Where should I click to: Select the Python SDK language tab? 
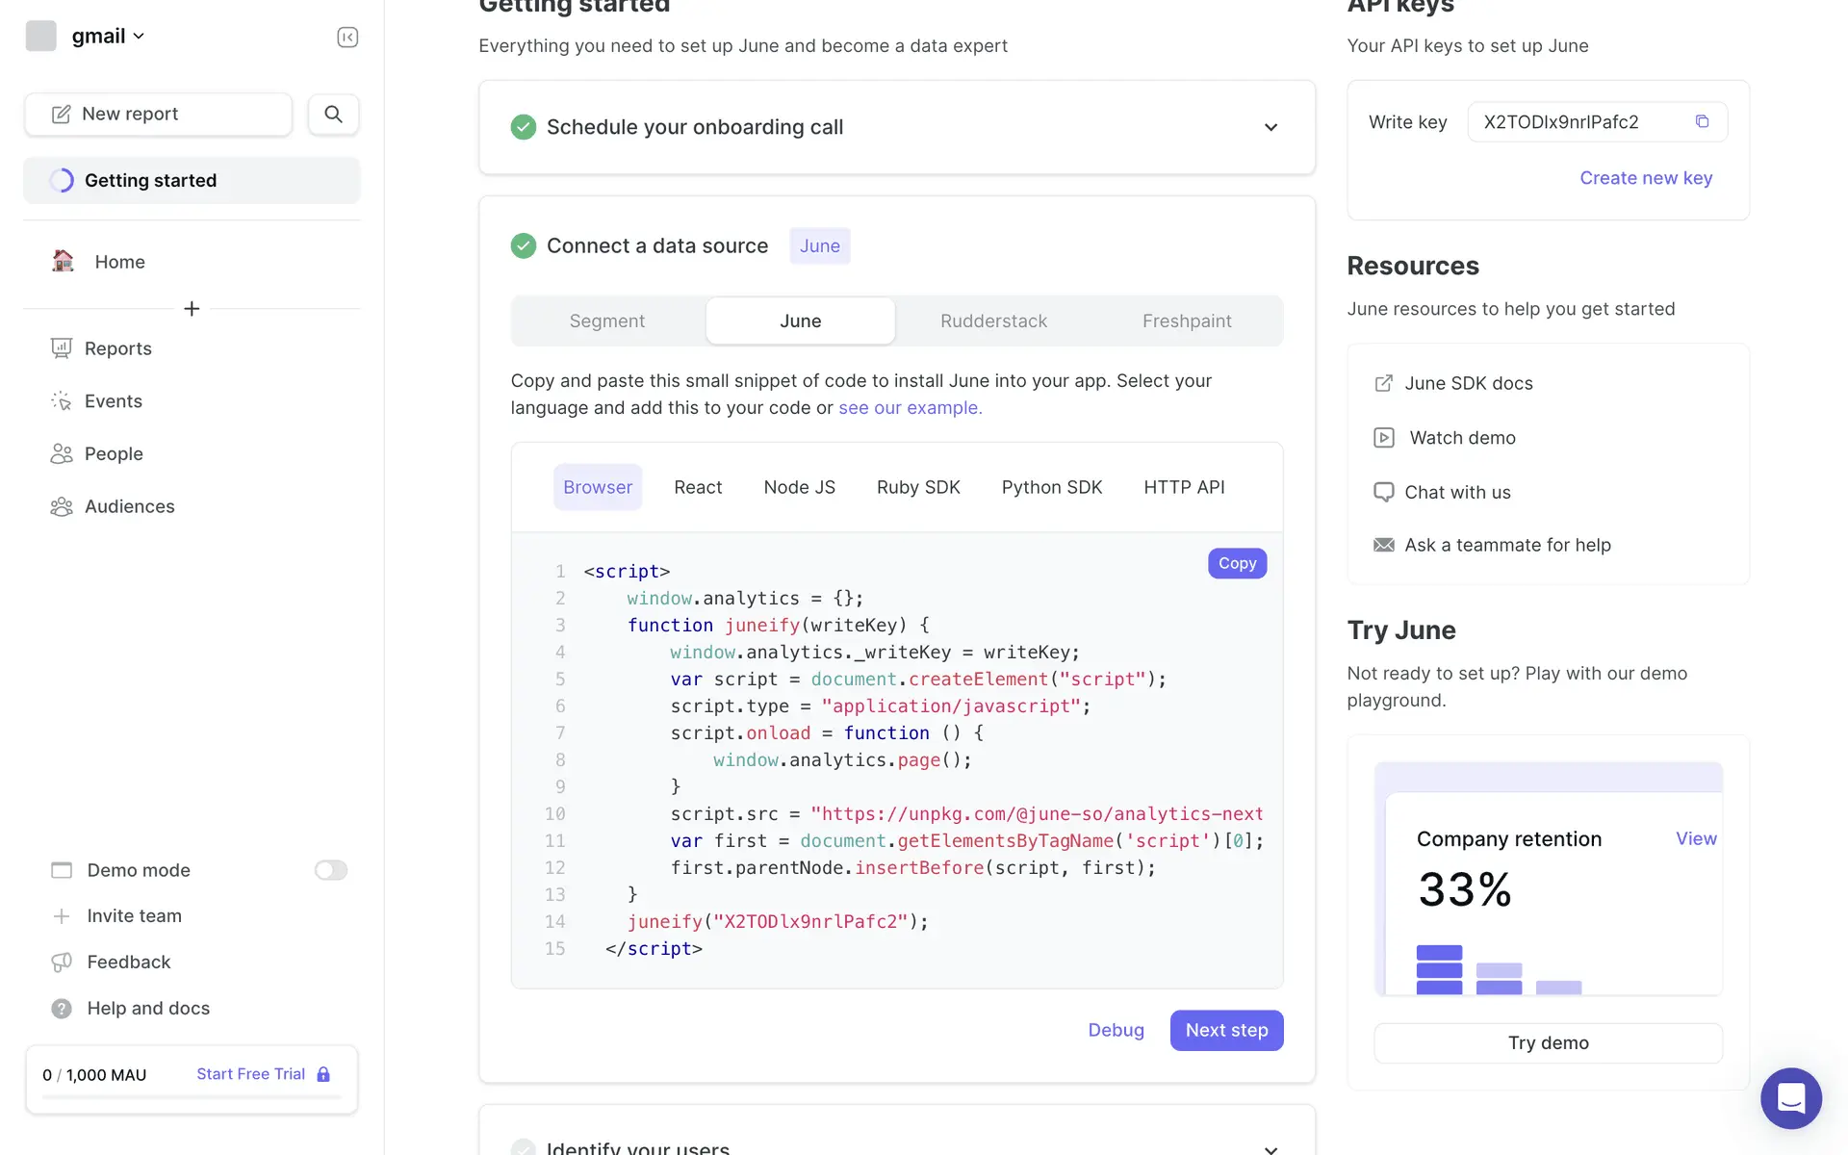point(1051,488)
